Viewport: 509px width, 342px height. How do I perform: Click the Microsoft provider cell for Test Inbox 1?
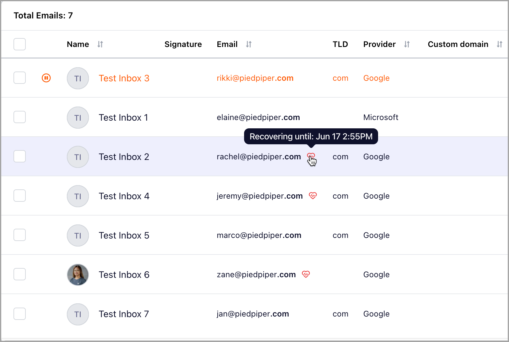coord(381,117)
